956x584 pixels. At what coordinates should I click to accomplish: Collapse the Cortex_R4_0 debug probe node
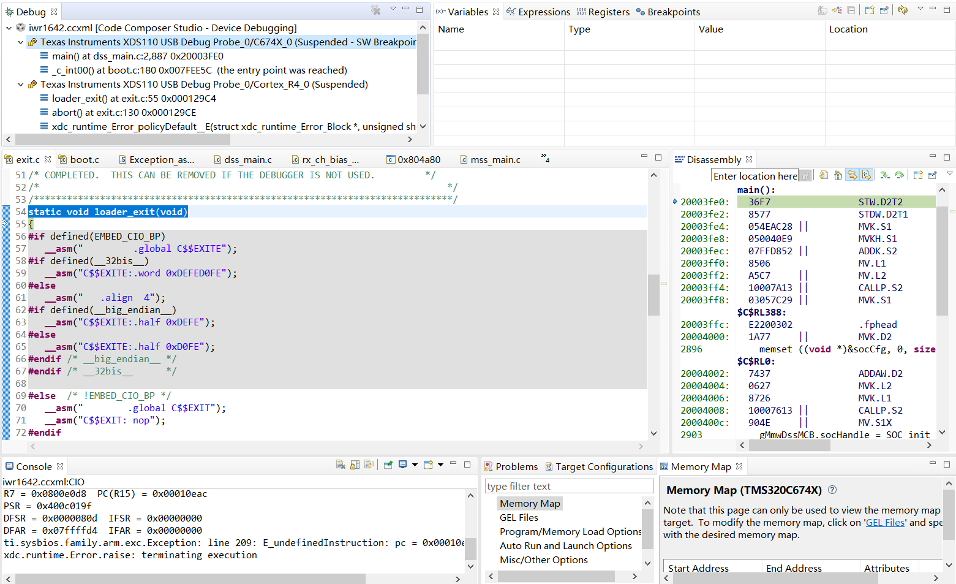20,85
